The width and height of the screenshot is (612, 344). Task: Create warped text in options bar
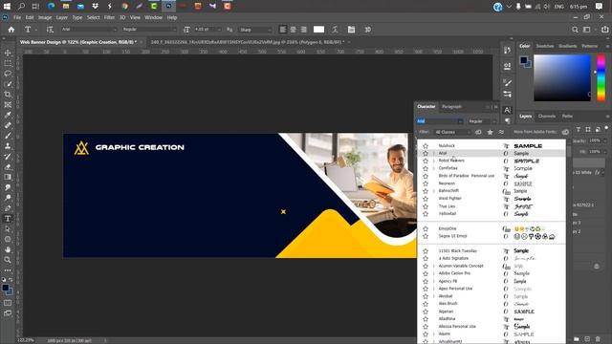coord(336,30)
